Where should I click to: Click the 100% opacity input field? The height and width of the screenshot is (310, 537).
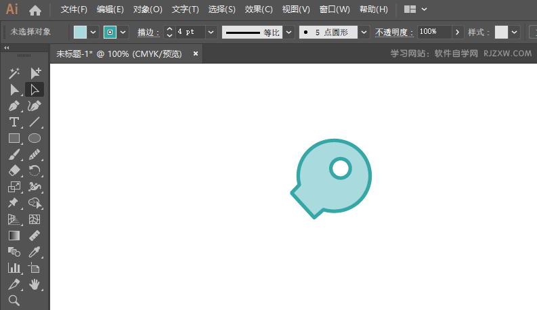pos(434,32)
